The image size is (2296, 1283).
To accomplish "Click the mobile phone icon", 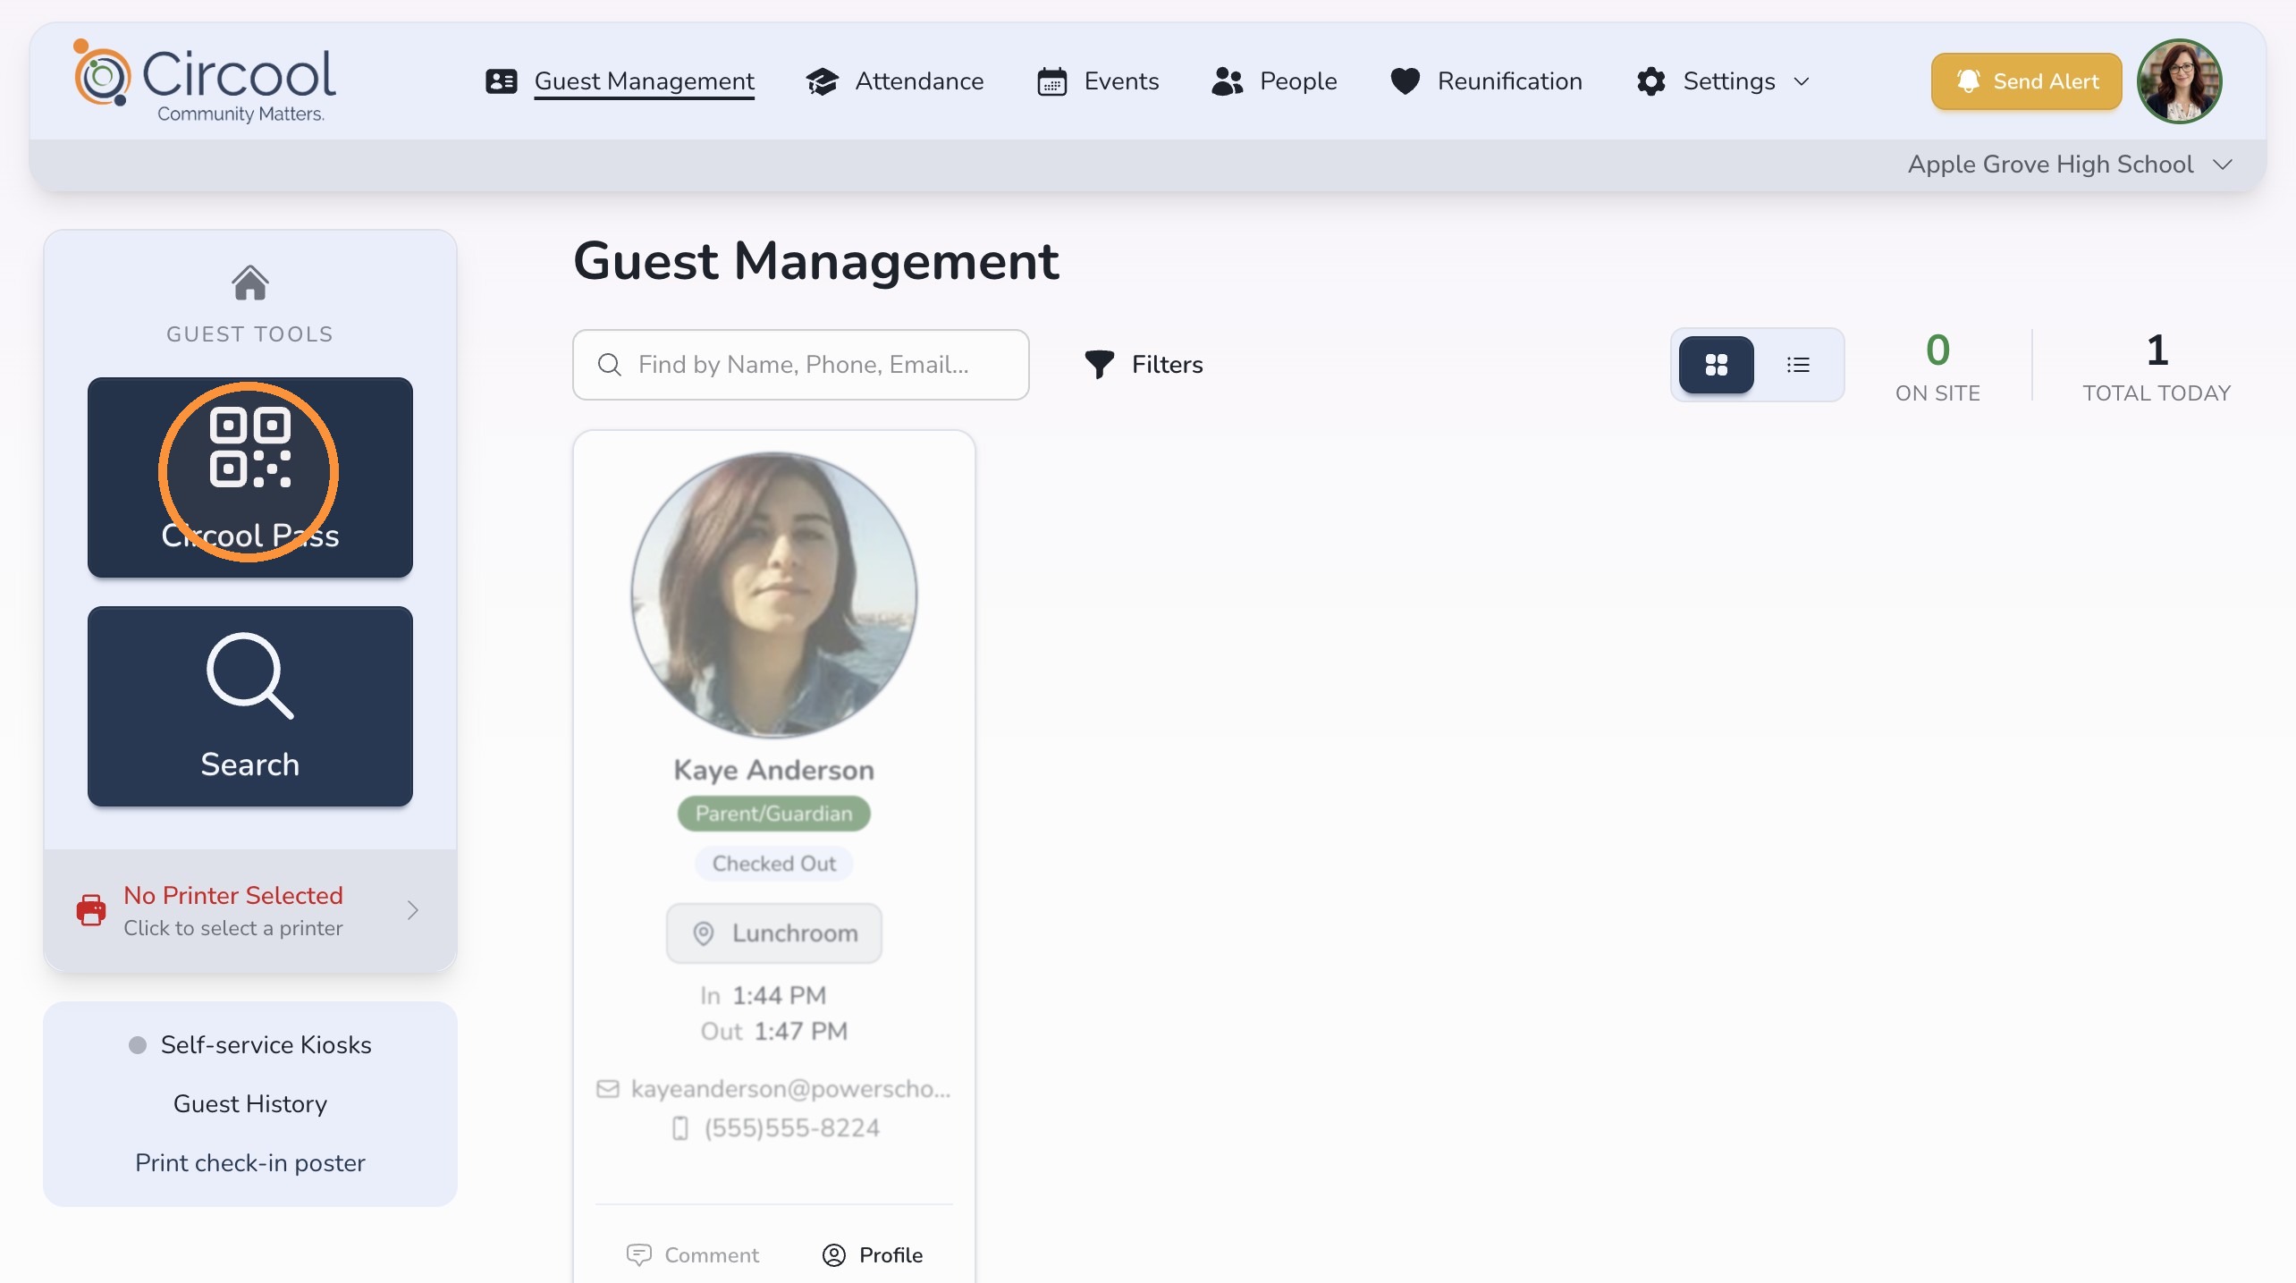I will coord(680,1128).
